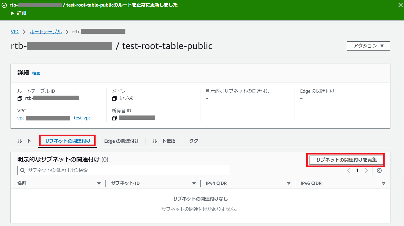This screenshot has height=226, width=404.
Task: Switch to the ルート tab
Action: 24,141
